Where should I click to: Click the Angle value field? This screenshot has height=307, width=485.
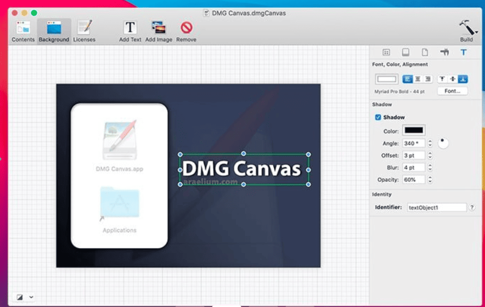tap(414, 143)
